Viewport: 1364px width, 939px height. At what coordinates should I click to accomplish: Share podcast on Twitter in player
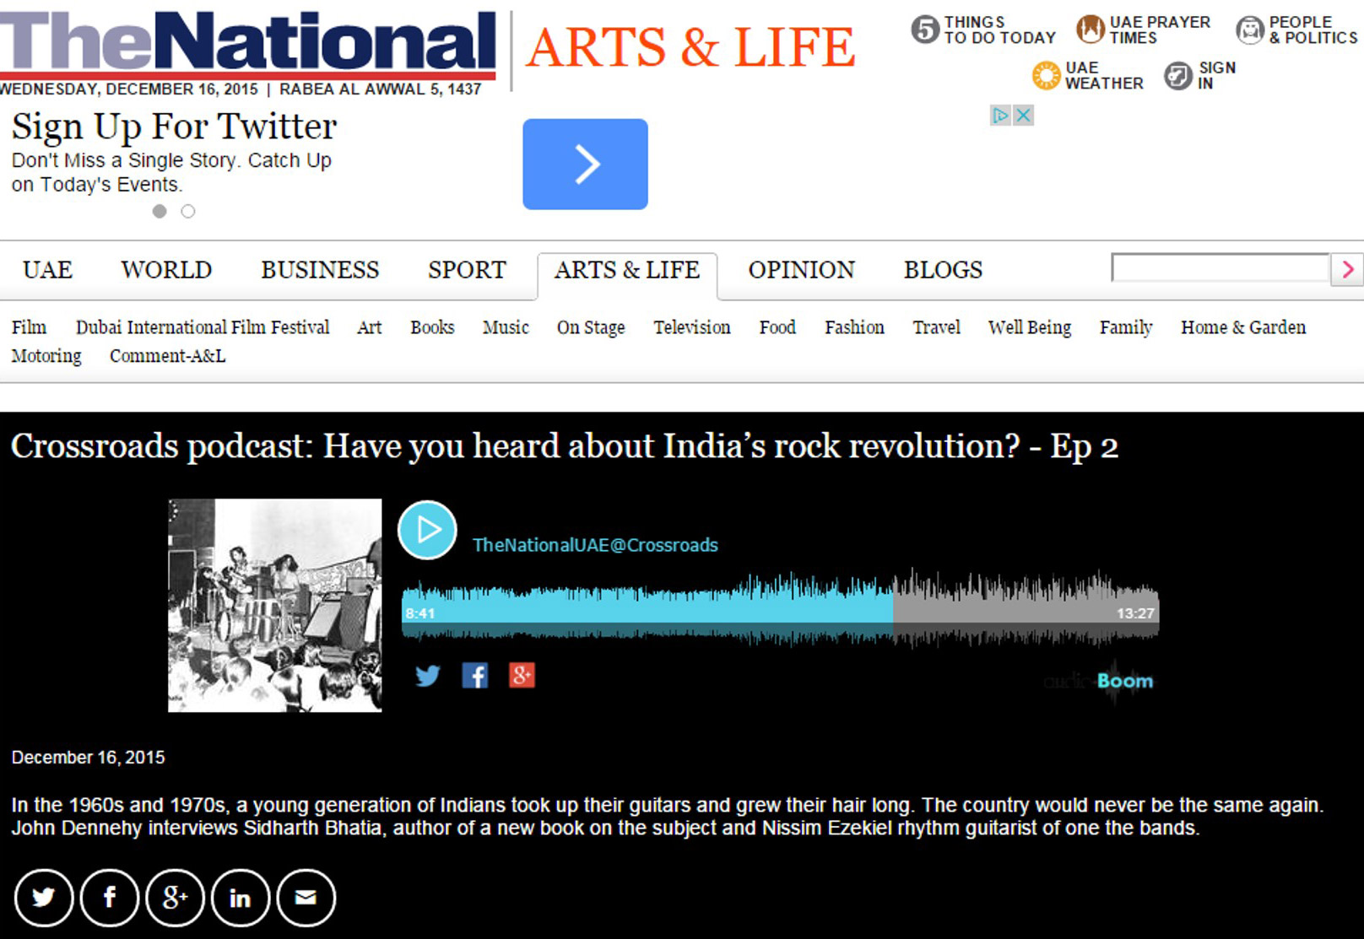click(428, 676)
